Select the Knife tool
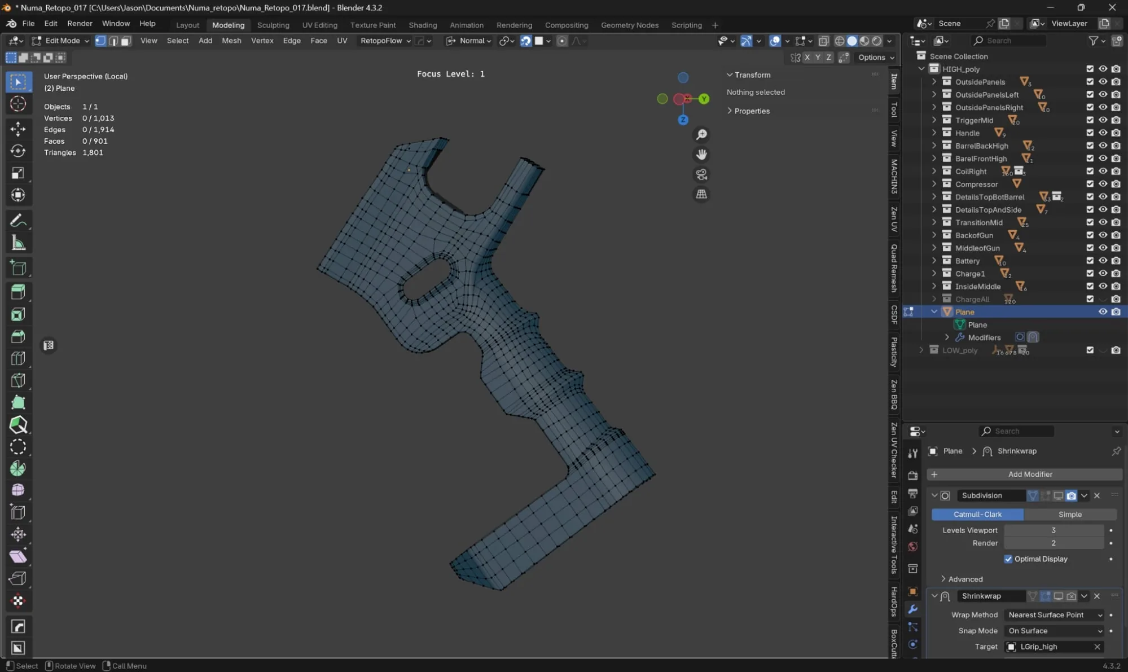1128x672 pixels. coord(18,381)
